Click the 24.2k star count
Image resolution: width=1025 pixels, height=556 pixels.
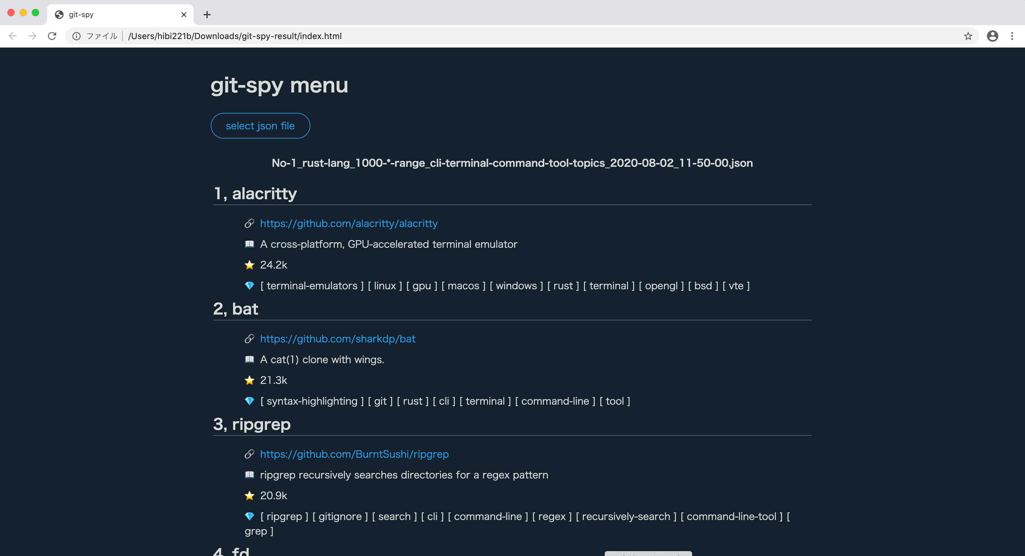point(273,265)
